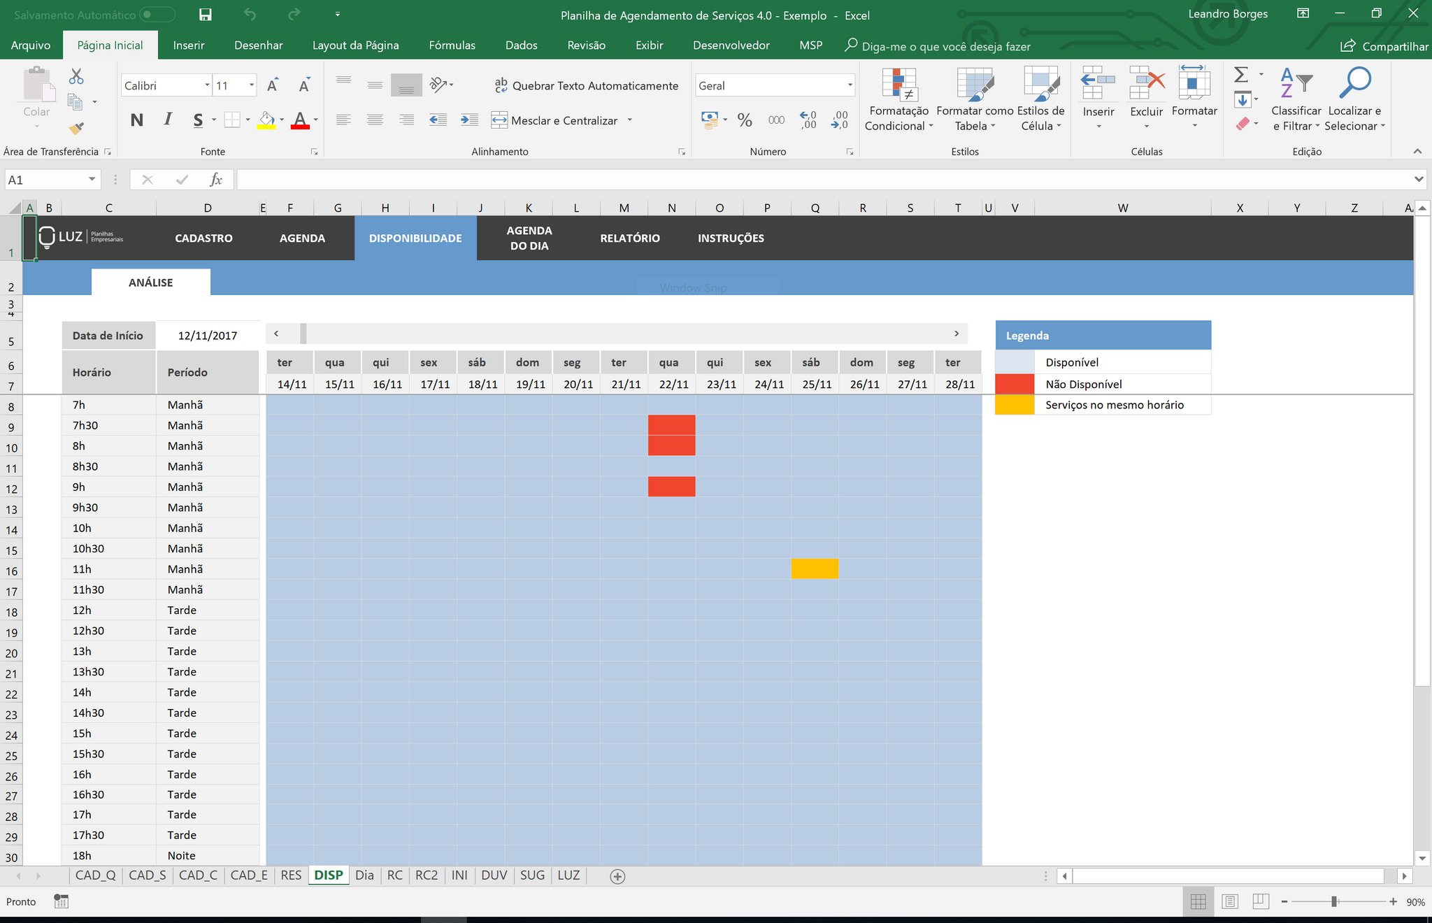Viewport: 1432px width, 923px height.
Task: Switch to Page Layout view in status bar
Action: pyautogui.click(x=1230, y=902)
